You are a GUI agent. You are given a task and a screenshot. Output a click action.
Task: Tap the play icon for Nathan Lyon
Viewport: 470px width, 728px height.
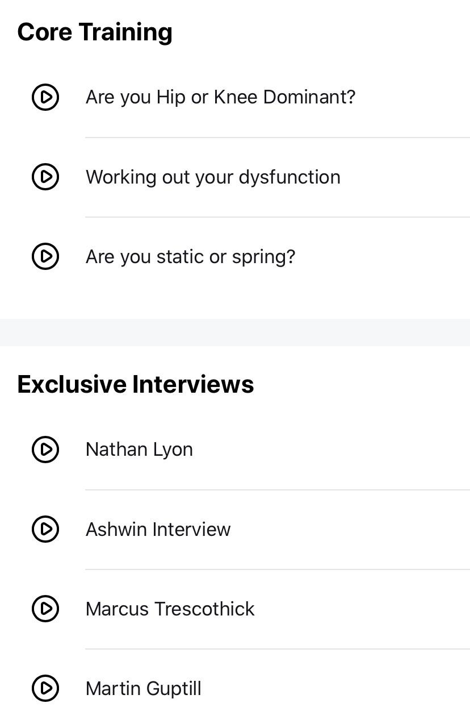point(45,450)
